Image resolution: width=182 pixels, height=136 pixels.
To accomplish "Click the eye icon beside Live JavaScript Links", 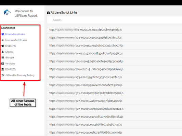I will click(x=3, y=40).
